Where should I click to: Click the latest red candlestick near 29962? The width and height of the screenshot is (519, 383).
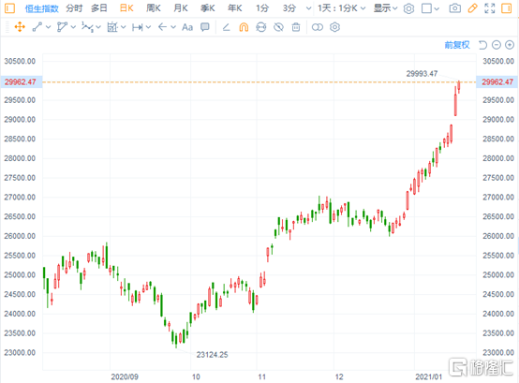459,87
